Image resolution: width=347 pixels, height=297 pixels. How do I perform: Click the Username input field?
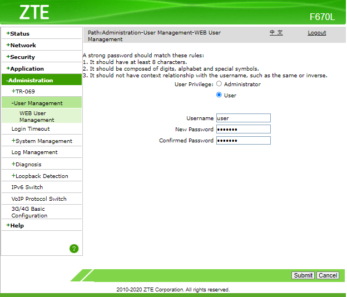tap(243, 118)
